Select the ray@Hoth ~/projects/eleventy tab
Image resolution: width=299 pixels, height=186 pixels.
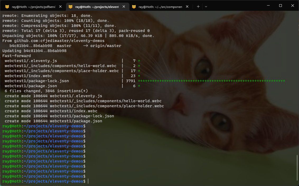point(97,7)
